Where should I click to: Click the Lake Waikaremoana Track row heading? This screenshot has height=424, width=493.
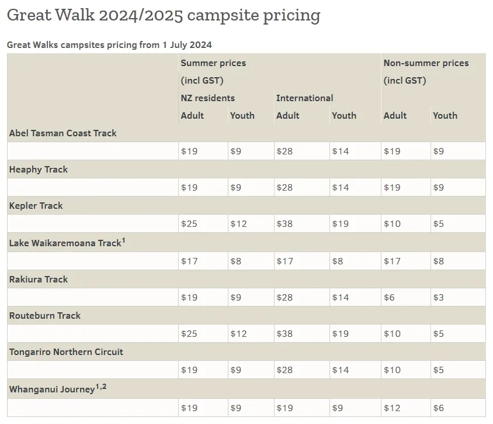point(64,243)
